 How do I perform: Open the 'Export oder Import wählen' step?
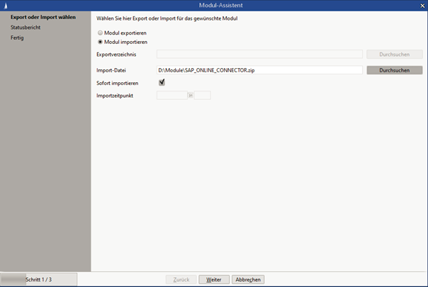point(43,17)
